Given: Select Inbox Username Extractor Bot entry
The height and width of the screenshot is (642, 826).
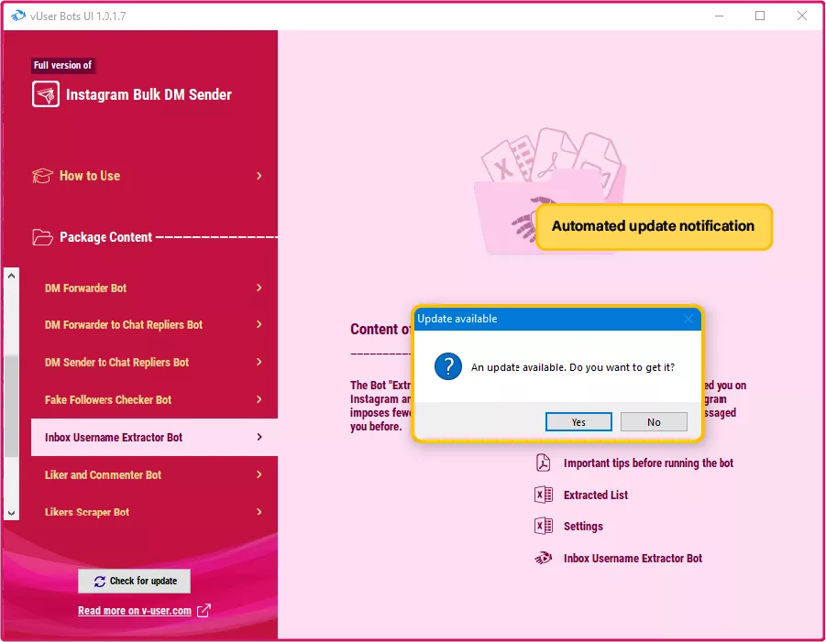Looking at the screenshot, I should 154,437.
